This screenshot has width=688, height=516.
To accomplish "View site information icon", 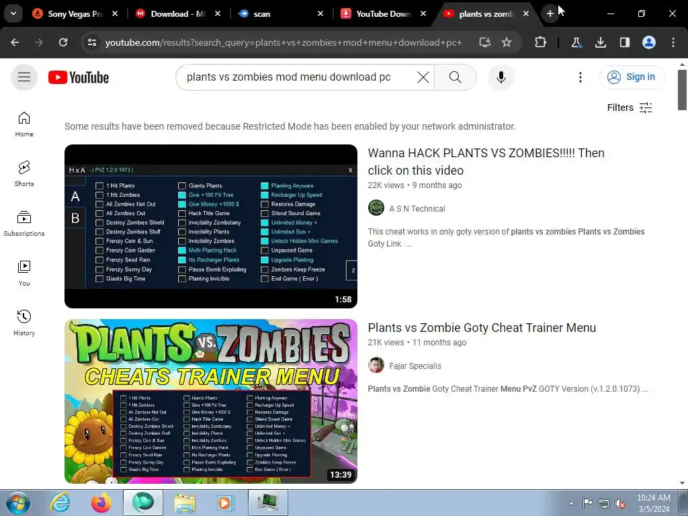I will (91, 42).
